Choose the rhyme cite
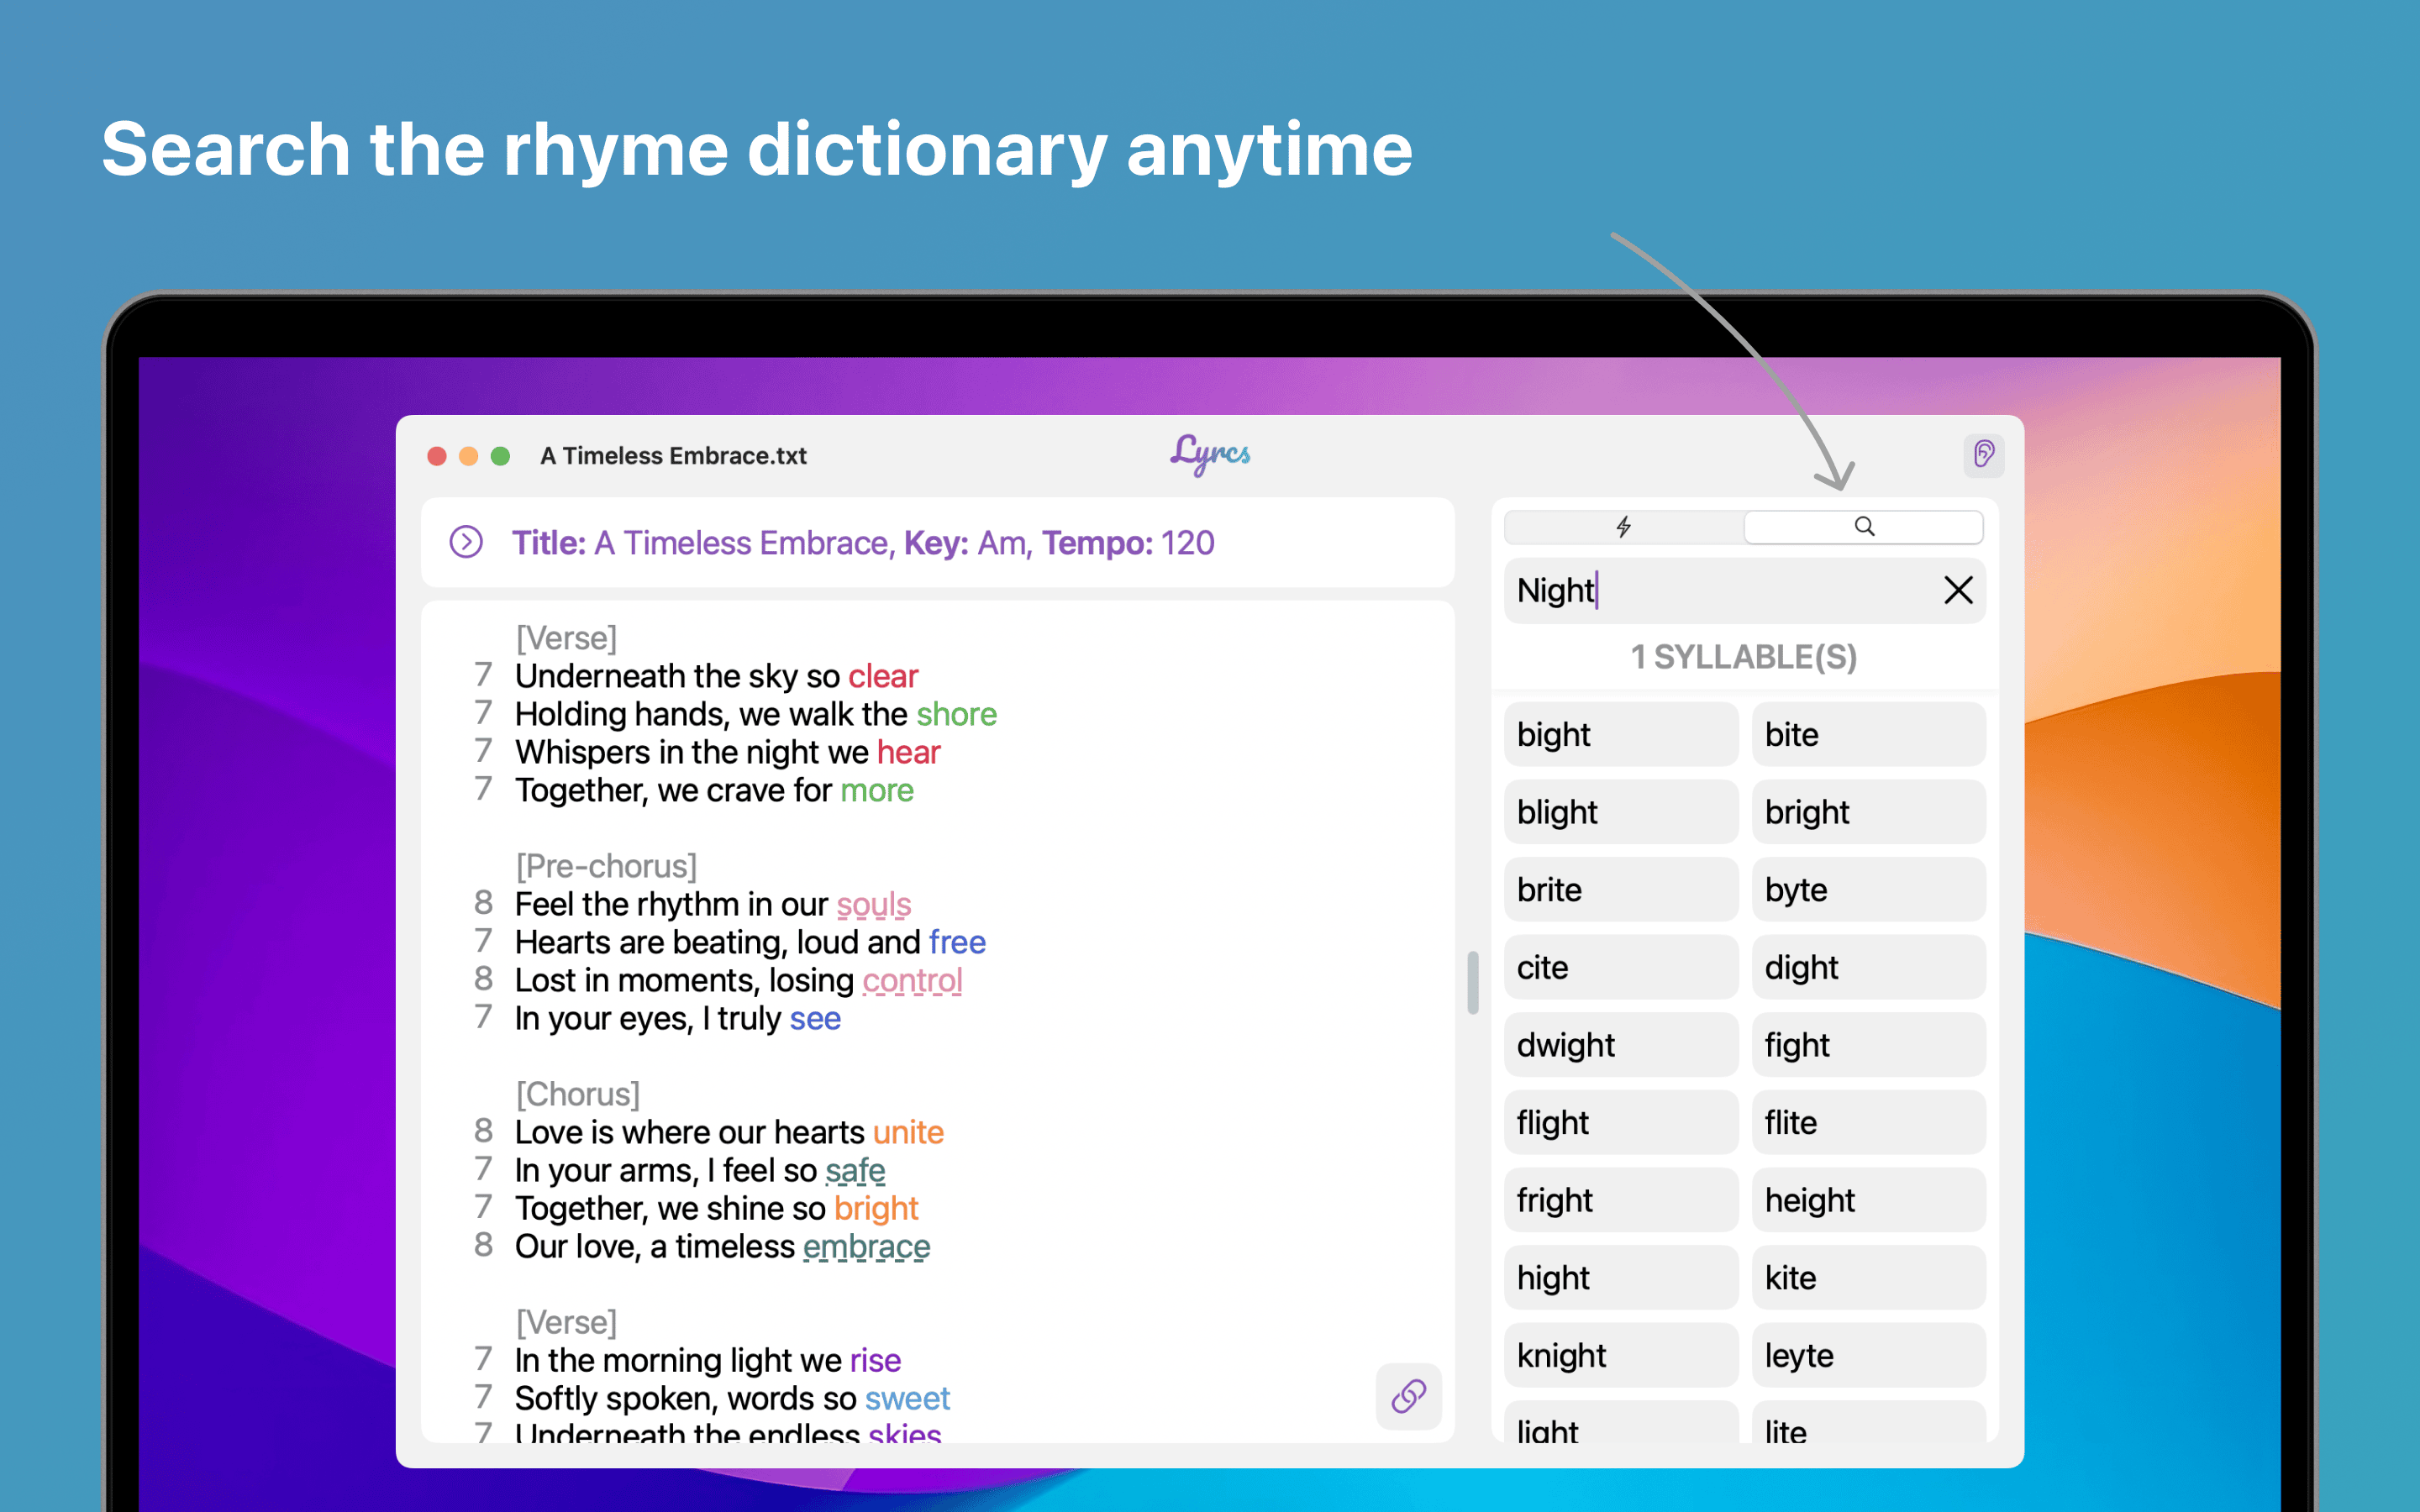Screen dimensions: 2420x1512 pyautogui.click(x=1621, y=967)
